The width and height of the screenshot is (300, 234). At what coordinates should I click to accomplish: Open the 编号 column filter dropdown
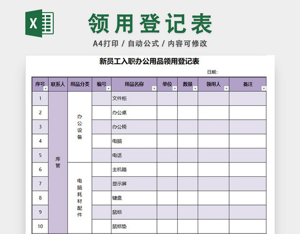(108, 88)
